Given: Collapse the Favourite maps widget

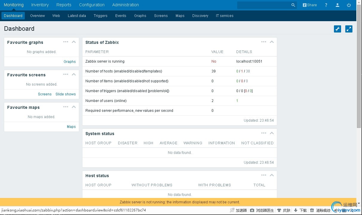Looking at the screenshot, I should point(74,107).
